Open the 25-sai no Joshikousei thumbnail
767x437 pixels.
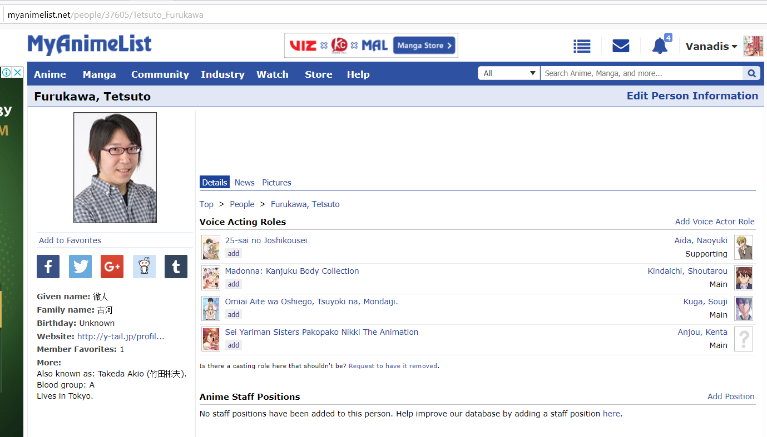click(x=211, y=248)
